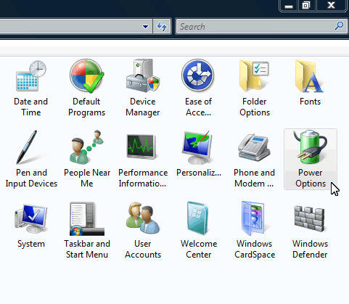Image resolution: width=349 pixels, height=304 pixels.
Task: Open User Accounts
Action: click(x=143, y=230)
